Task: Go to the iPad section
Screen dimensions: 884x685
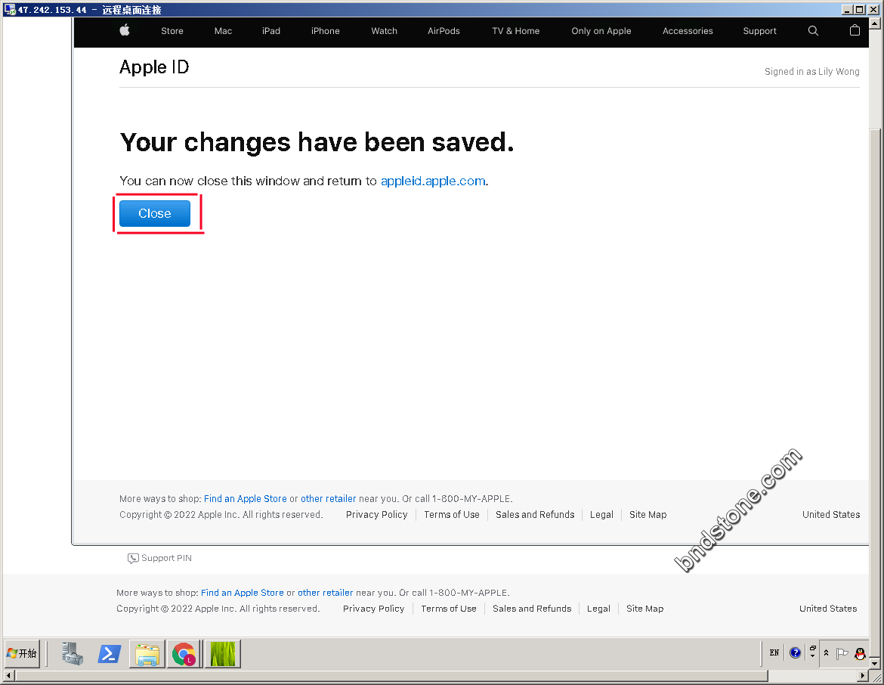Action: coord(271,31)
